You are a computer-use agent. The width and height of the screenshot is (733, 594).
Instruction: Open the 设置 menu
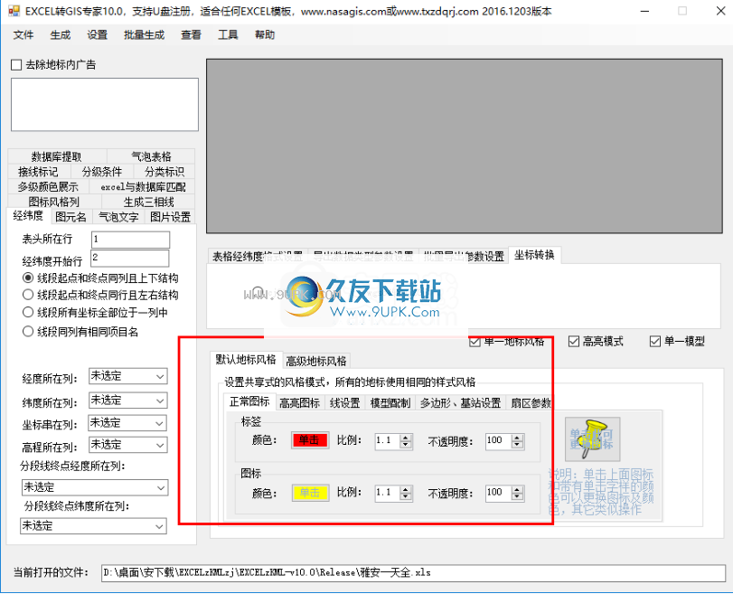[98, 35]
